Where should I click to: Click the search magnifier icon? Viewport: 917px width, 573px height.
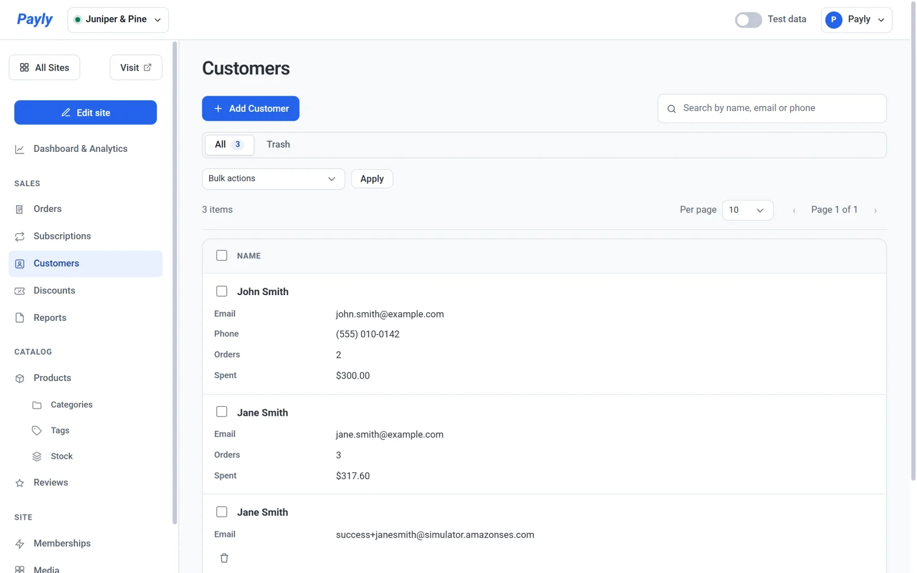pyautogui.click(x=672, y=109)
